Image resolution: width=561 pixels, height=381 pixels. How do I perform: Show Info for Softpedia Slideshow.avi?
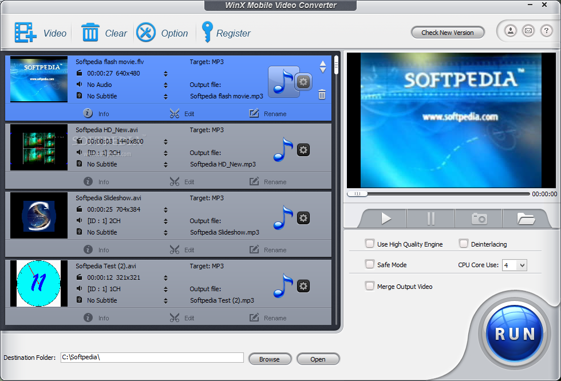pyautogui.click(x=96, y=249)
